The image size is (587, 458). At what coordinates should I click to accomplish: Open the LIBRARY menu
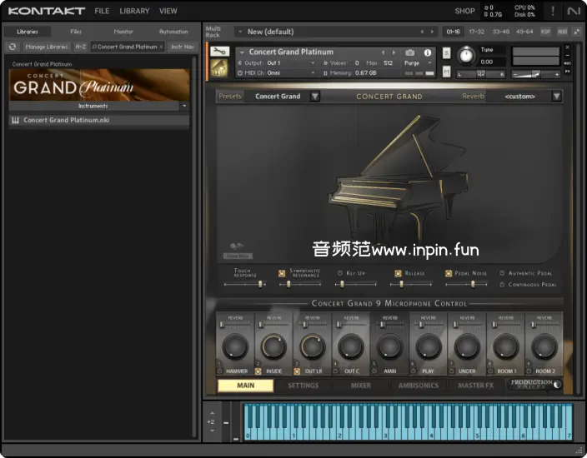point(134,11)
